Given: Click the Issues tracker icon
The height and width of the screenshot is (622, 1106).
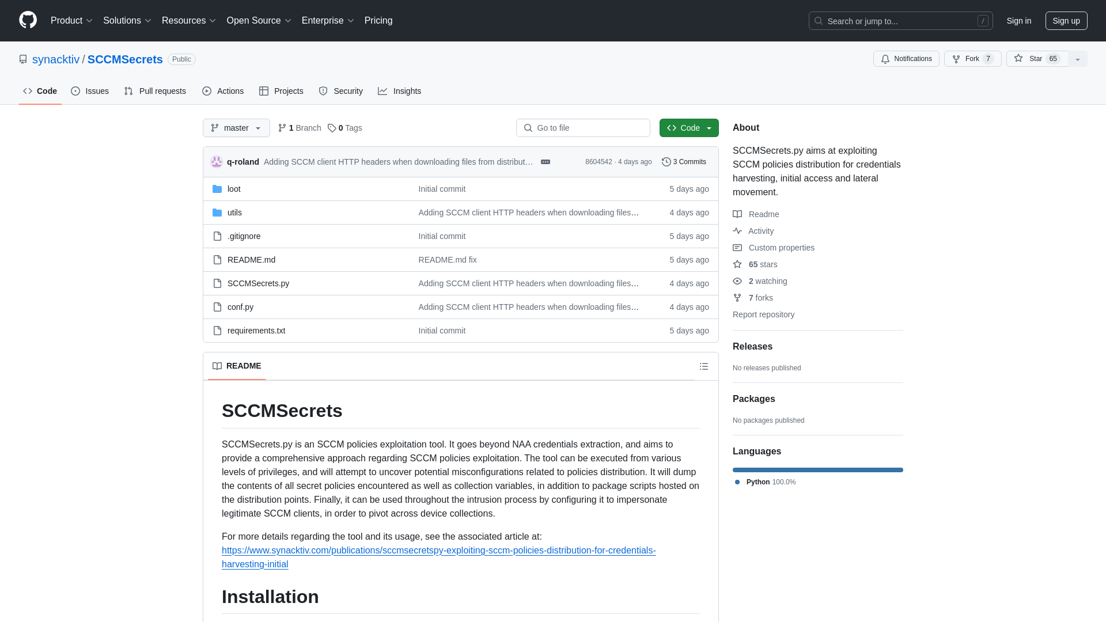Looking at the screenshot, I should coord(75,91).
